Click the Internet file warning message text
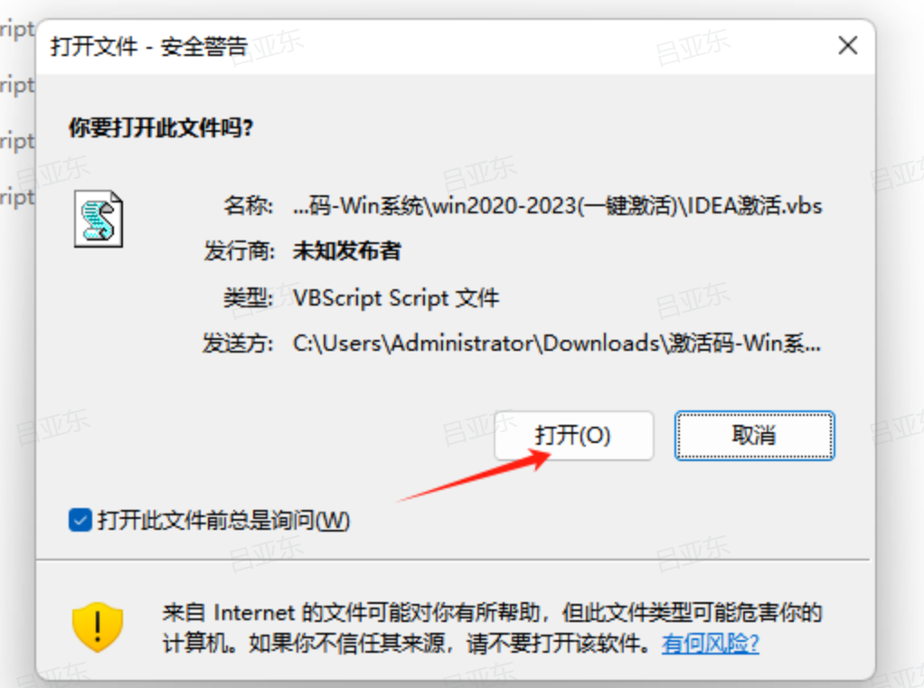 492,628
